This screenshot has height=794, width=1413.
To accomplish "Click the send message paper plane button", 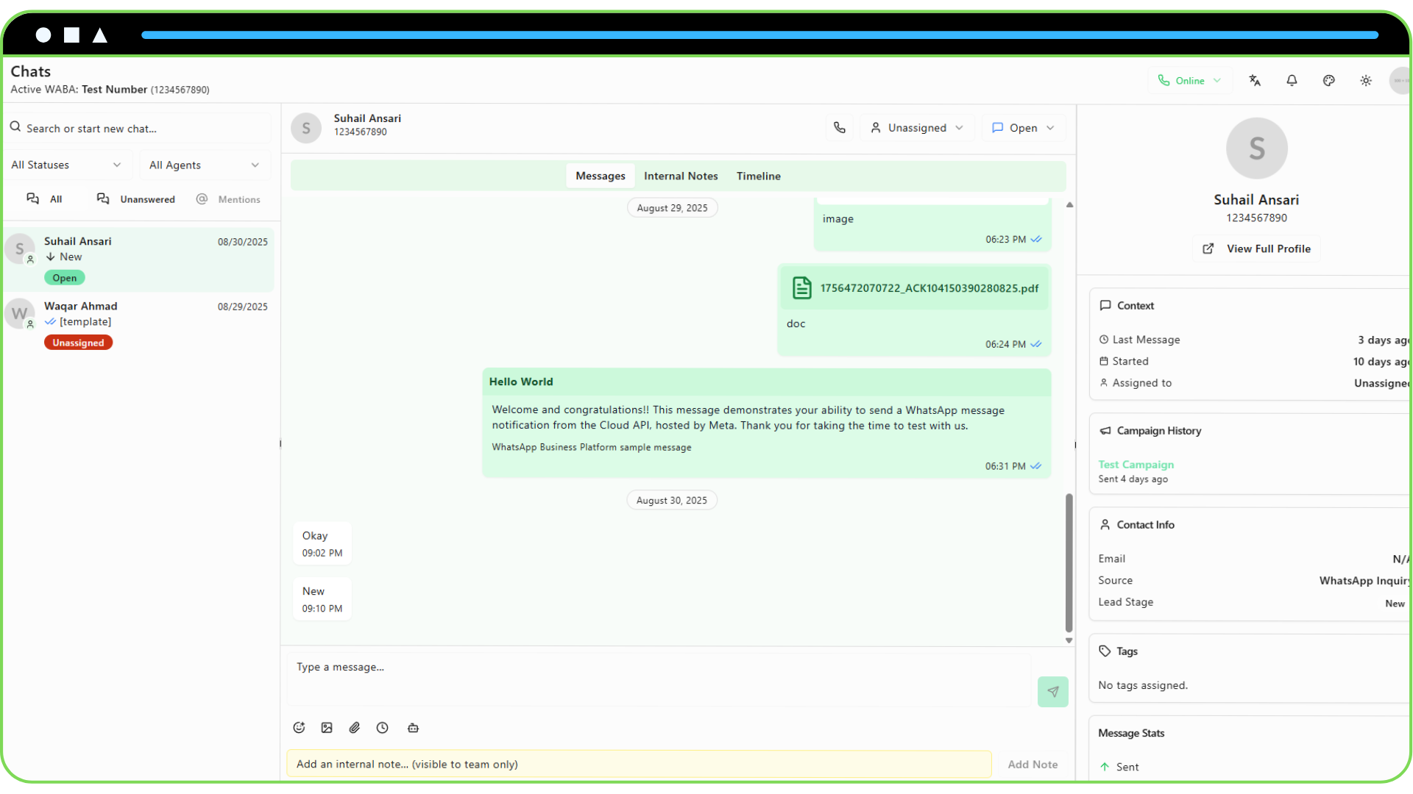I will click(1052, 692).
